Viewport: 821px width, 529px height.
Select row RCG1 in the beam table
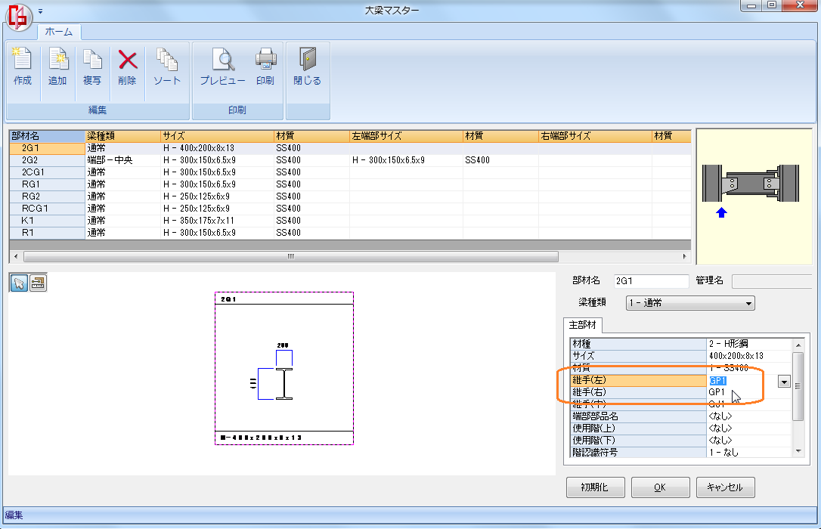click(x=47, y=209)
